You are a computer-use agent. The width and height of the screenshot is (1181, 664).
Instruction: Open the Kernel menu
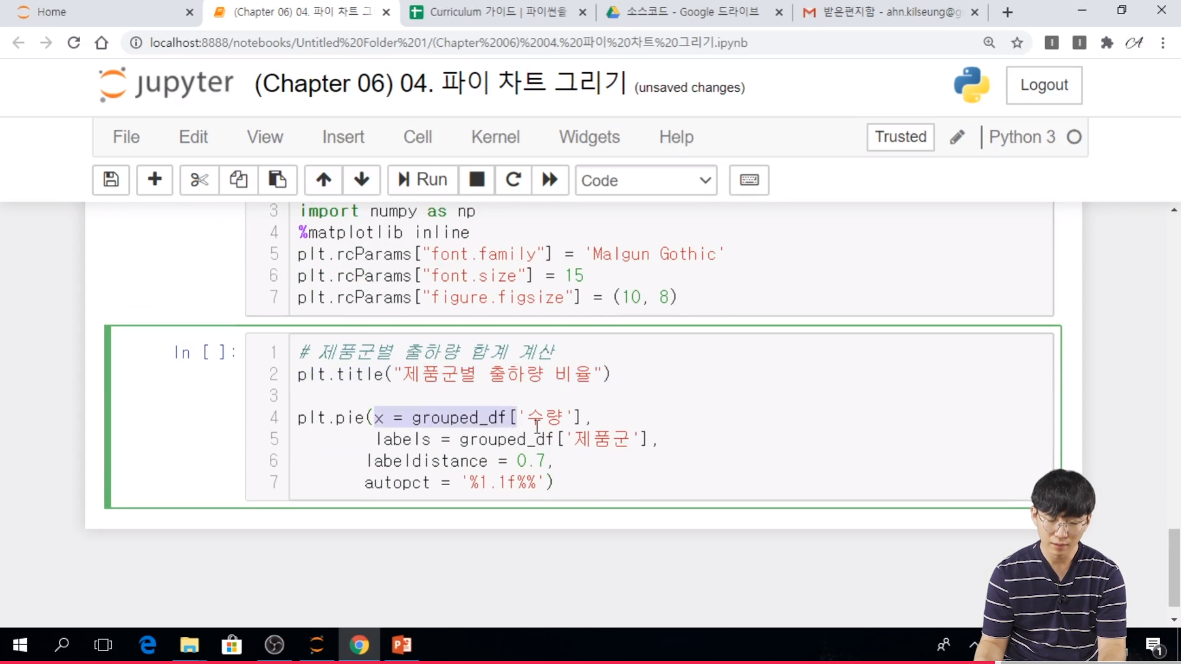495,136
